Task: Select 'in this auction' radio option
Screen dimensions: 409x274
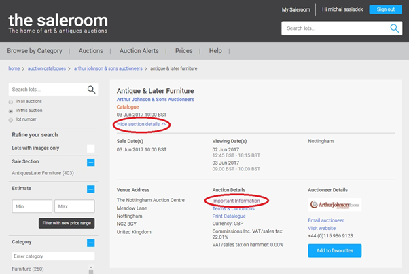Action: pos(11,111)
